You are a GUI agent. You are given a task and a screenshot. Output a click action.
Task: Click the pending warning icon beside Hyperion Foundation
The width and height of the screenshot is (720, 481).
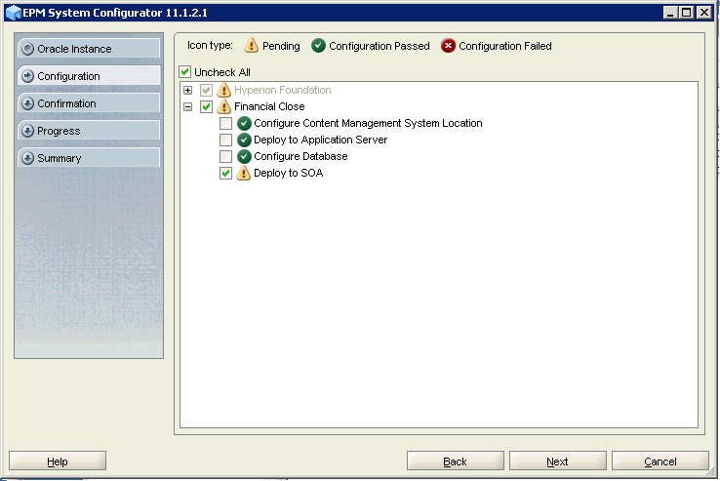tap(223, 90)
